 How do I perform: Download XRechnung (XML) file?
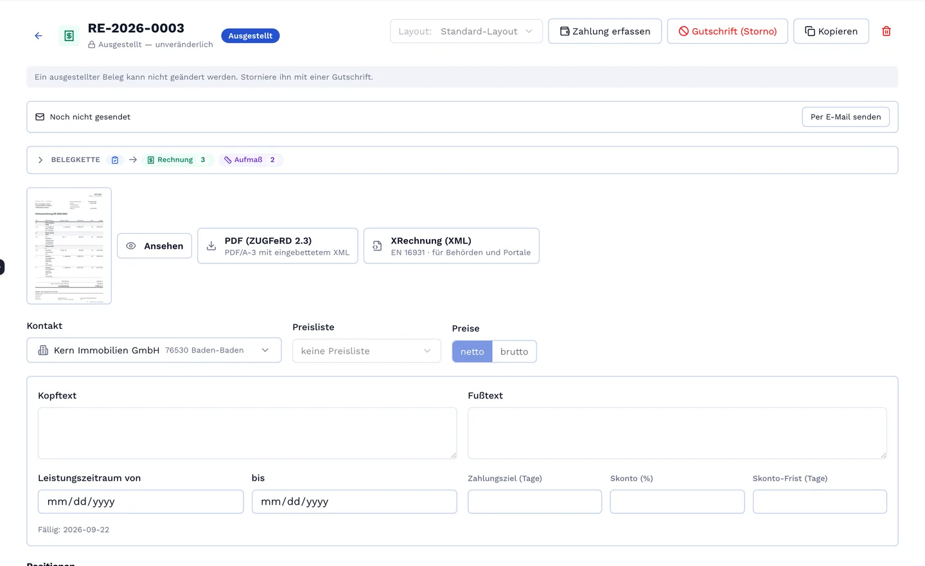452,246
